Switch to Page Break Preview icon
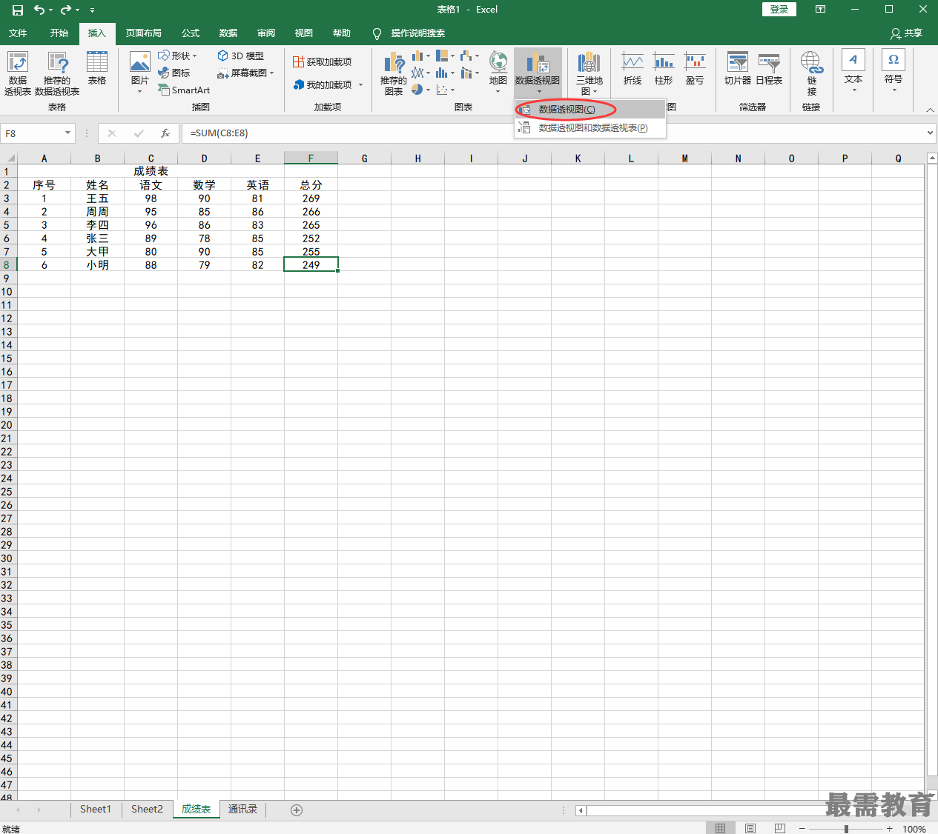Image resolution: width=938 pixels, height=834 pixels. tap(779, 828)
